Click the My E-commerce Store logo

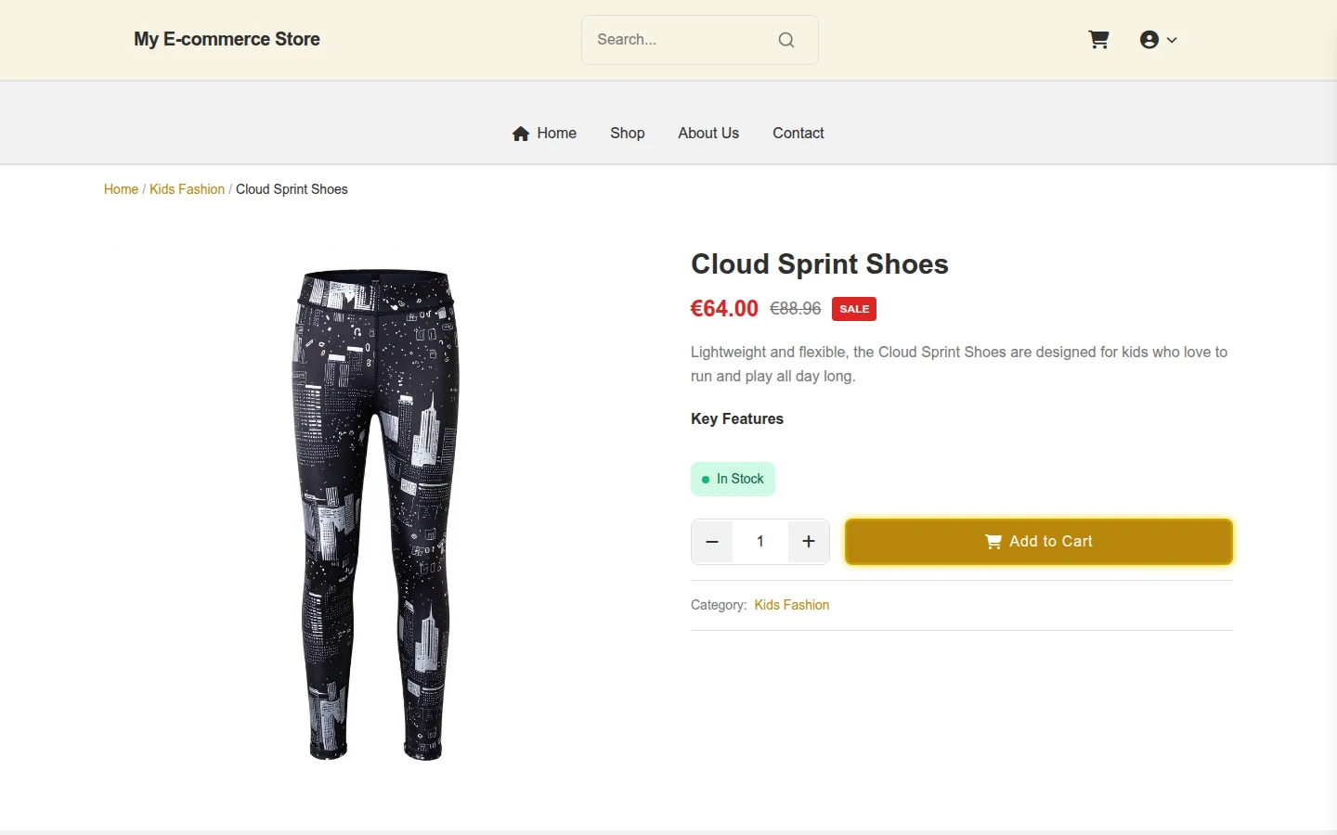(227, 39)
